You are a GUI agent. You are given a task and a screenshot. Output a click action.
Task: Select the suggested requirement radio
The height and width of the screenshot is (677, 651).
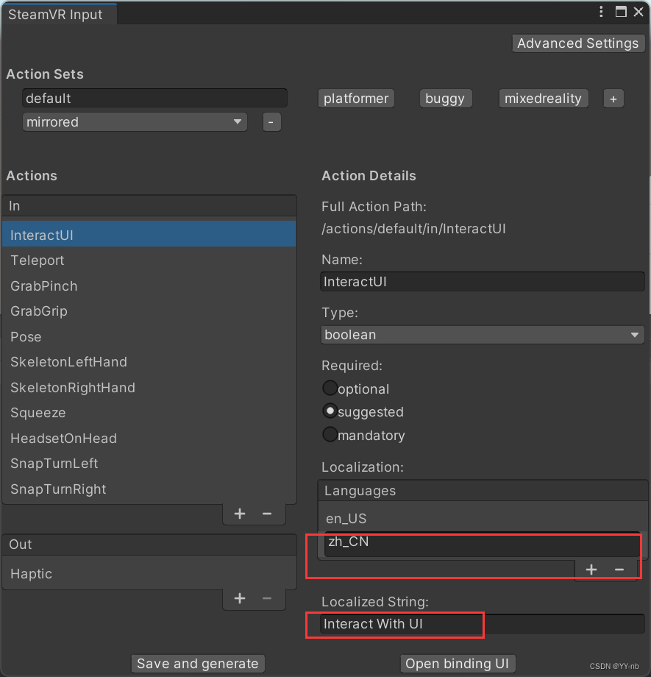point(330,411)
